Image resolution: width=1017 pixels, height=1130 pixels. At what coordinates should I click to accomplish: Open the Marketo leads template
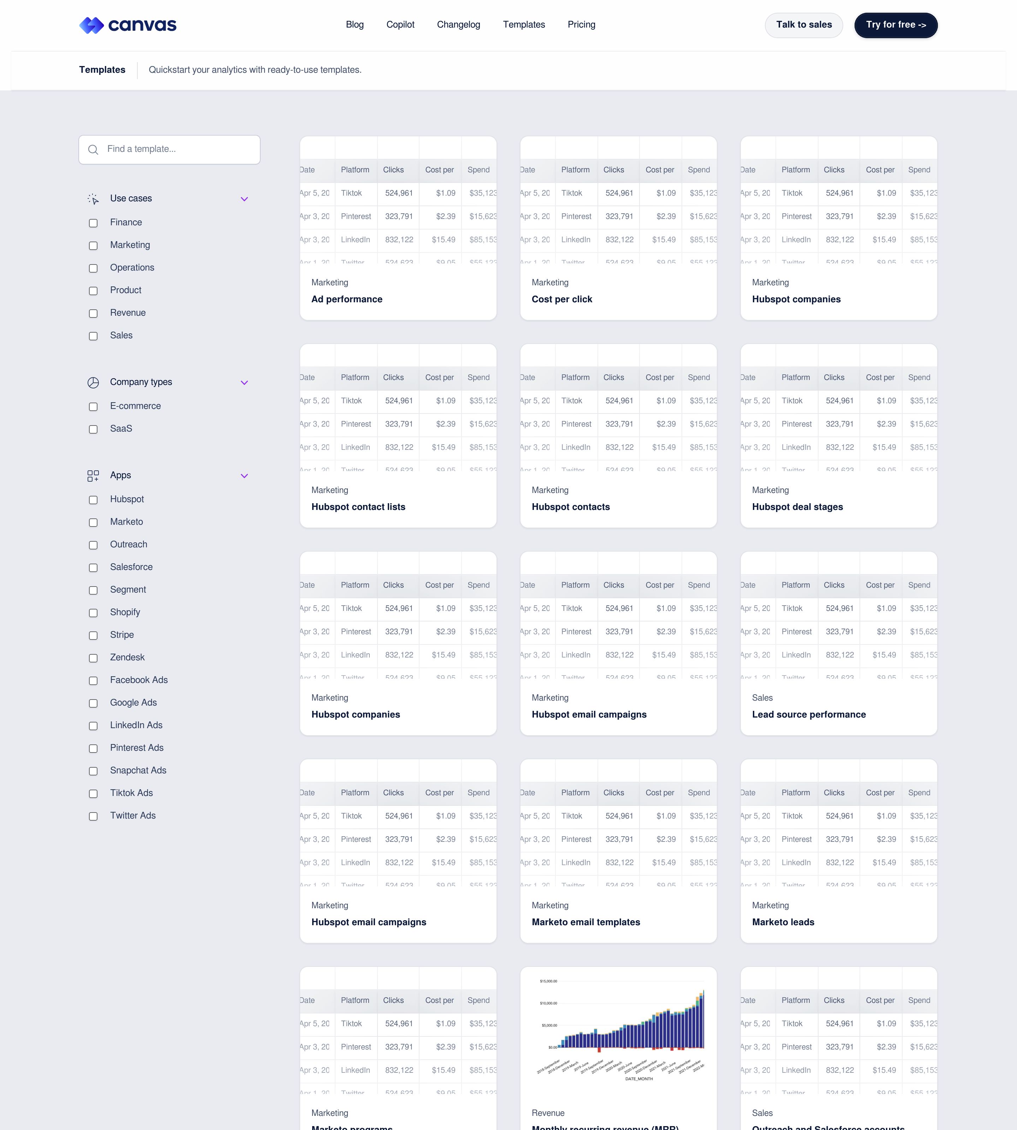point(838,851)
